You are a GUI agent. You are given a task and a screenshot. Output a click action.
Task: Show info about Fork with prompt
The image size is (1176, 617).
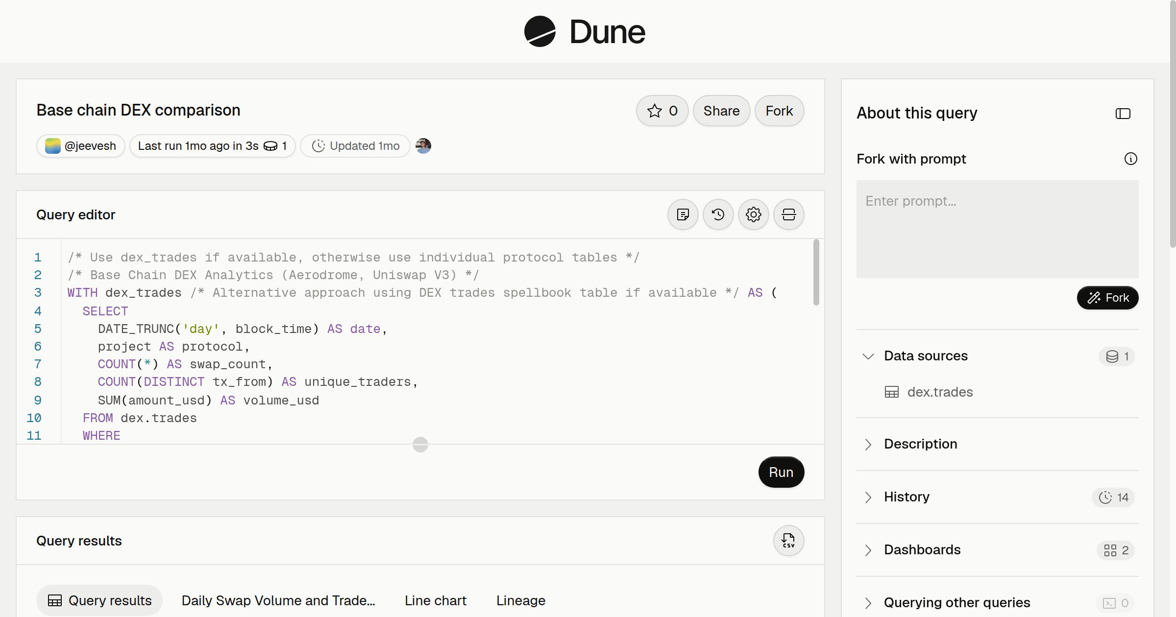coord(1130,159)
